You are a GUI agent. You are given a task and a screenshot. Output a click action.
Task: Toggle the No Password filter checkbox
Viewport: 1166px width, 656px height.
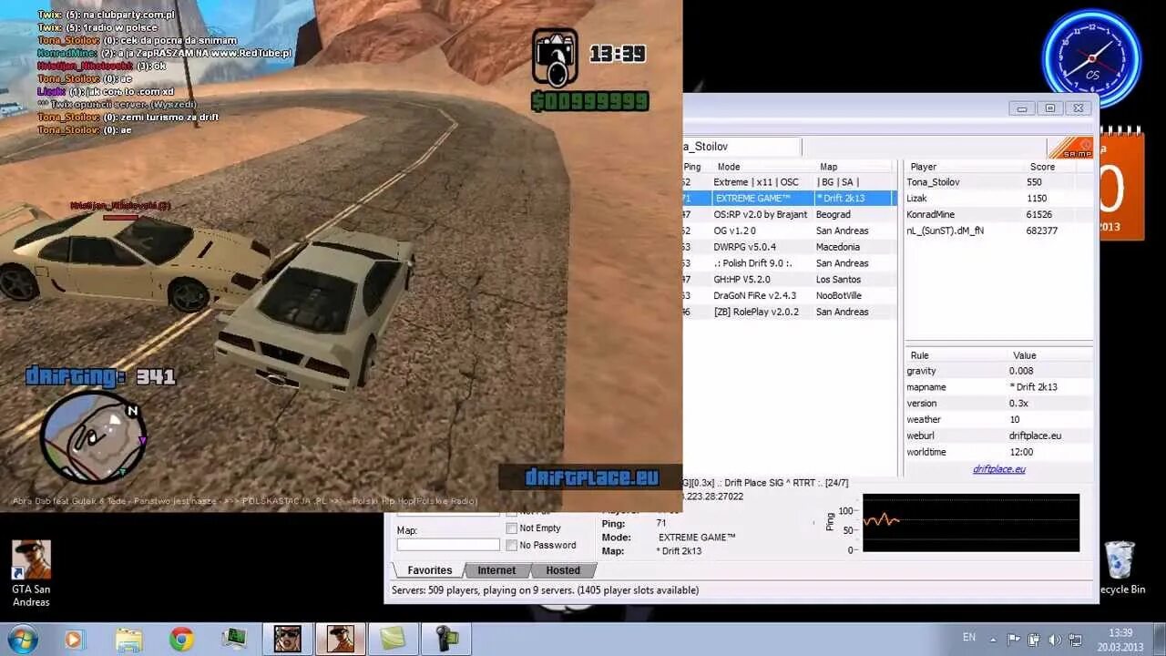(512, 545)
